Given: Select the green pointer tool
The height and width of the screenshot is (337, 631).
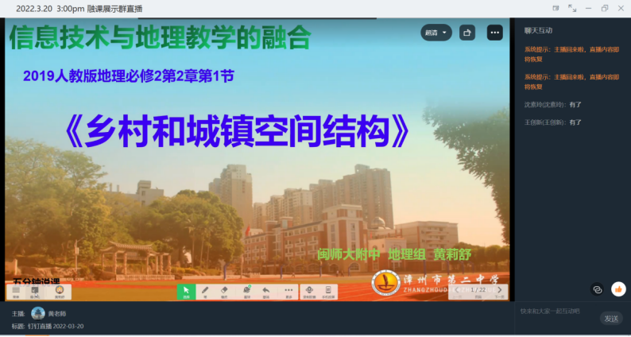Looking at the screenshot, I should pos(186,291).
